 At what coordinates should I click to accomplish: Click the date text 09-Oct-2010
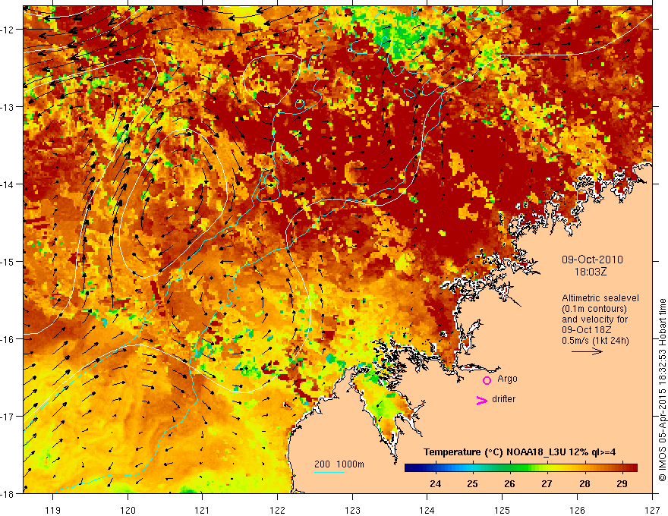[592, 260]
